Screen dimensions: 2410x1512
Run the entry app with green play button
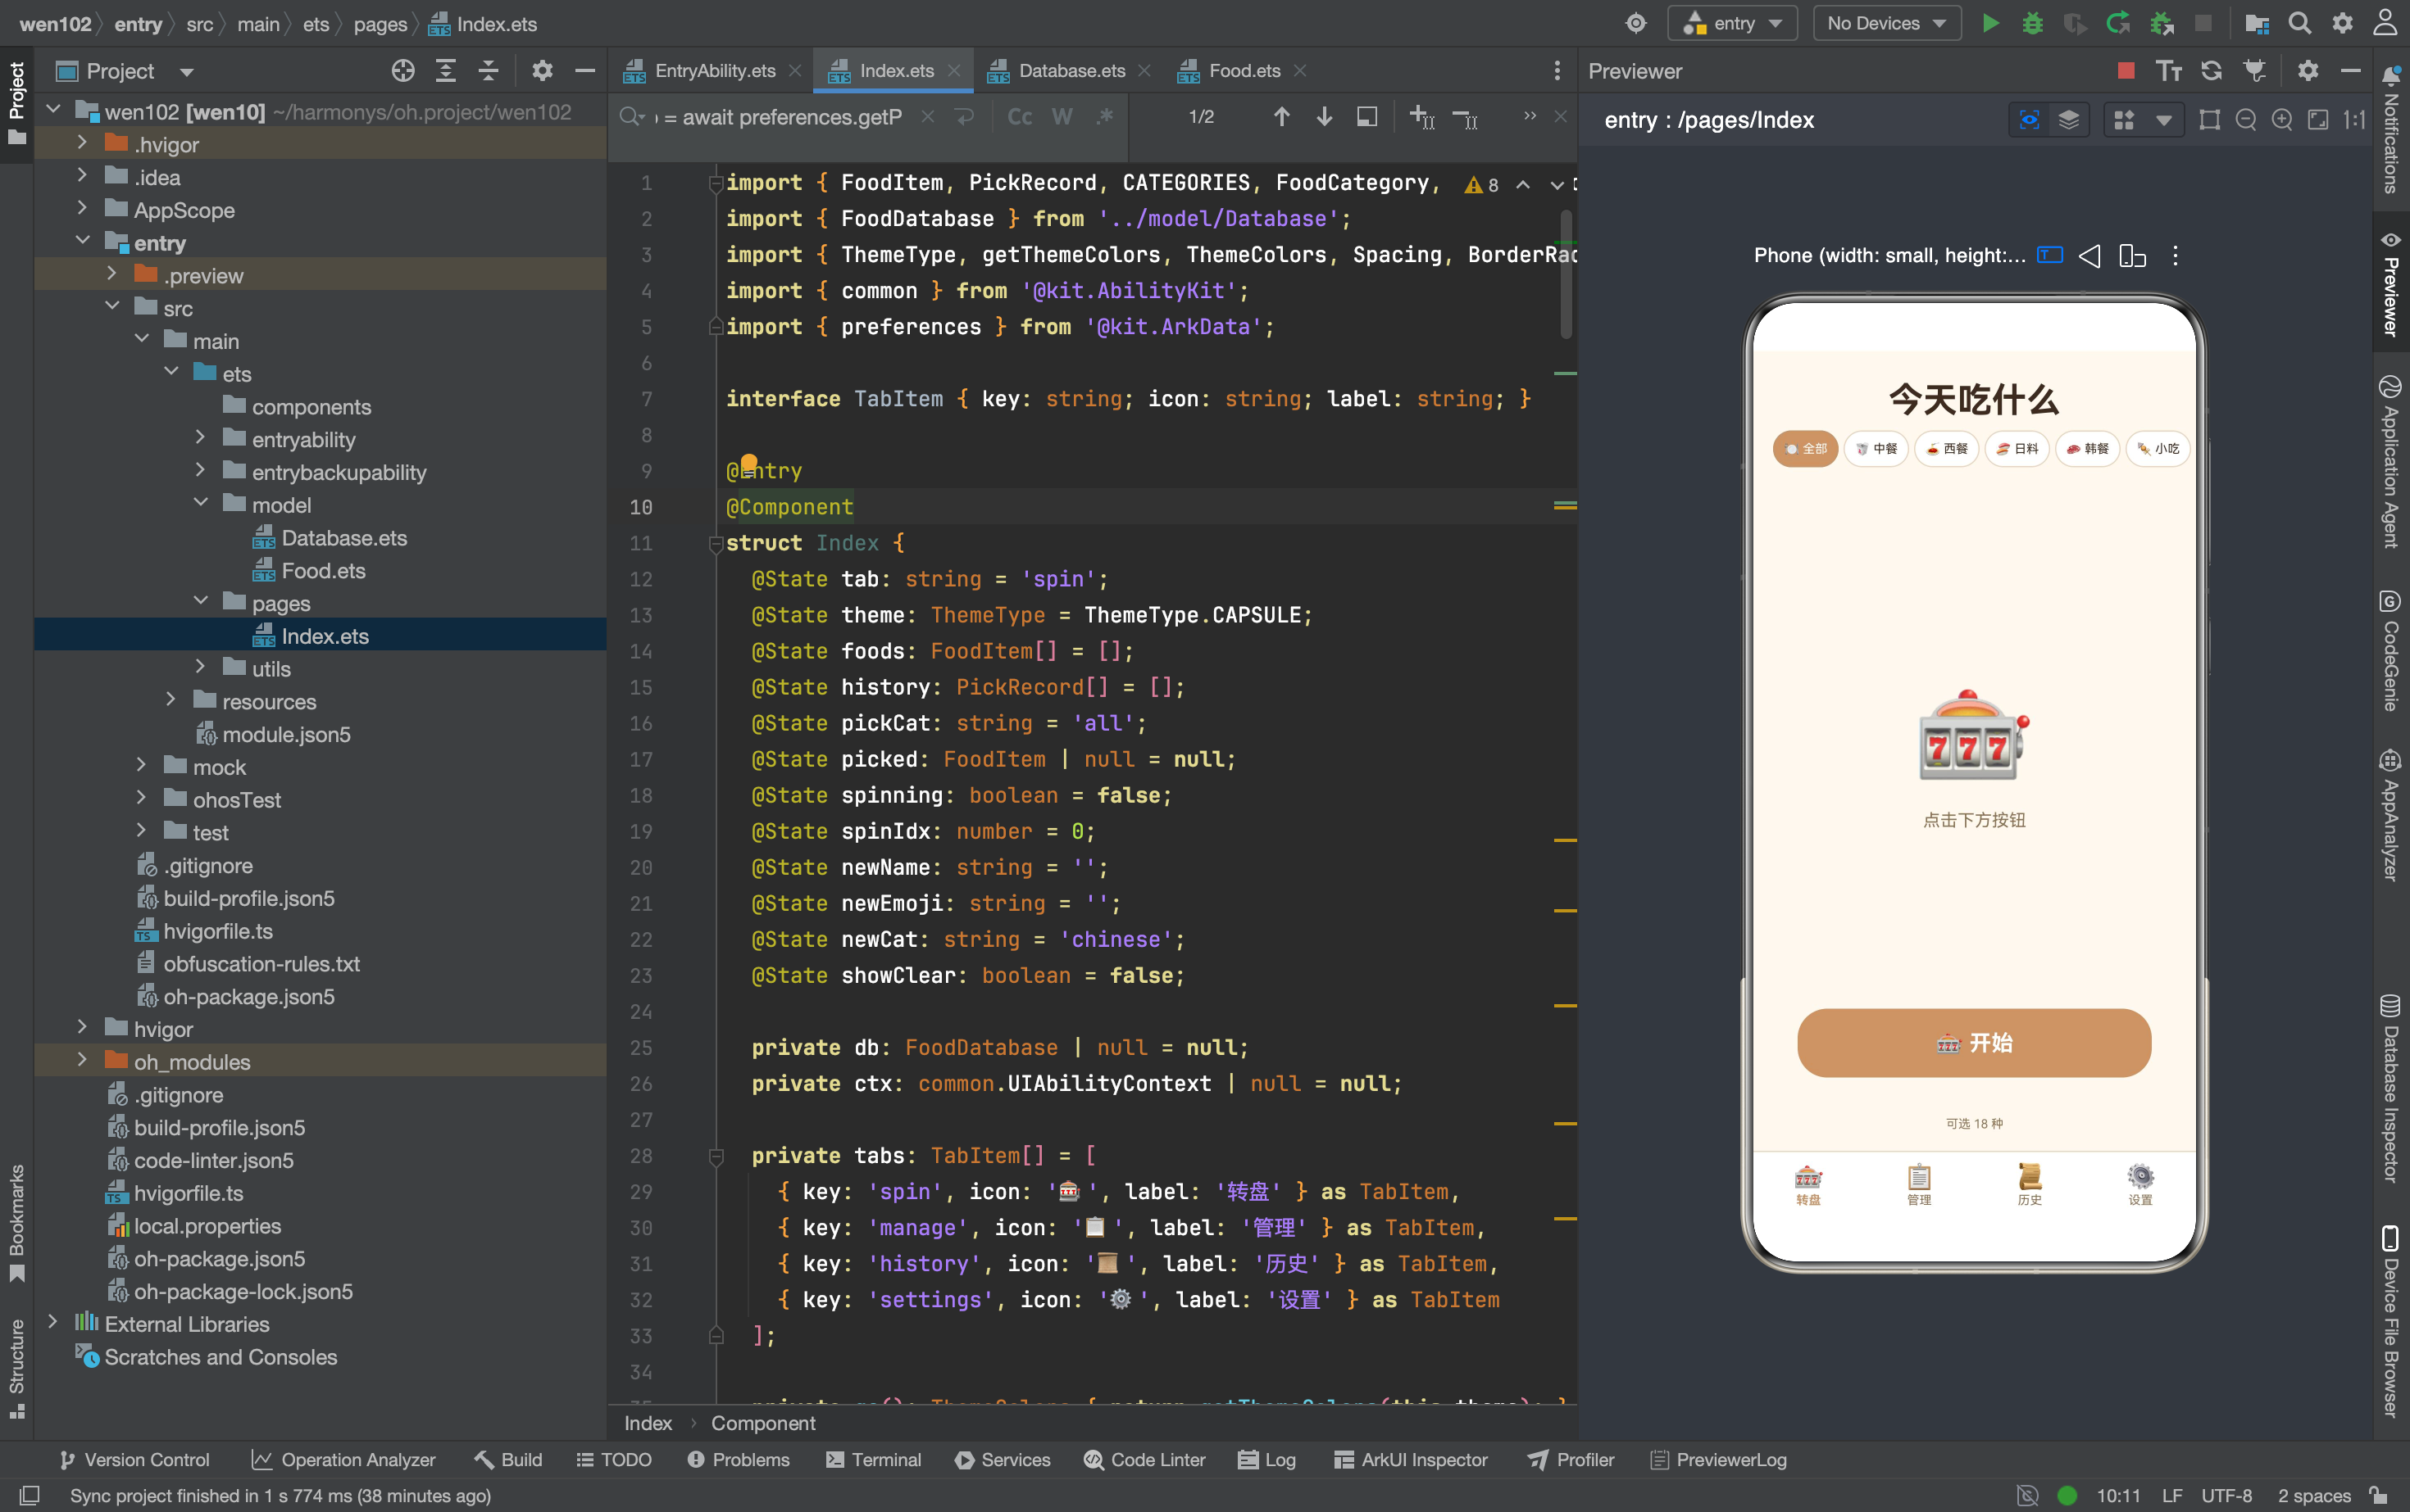[1990, 23]
